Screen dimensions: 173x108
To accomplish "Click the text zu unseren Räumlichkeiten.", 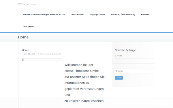I will click(84, 101).
